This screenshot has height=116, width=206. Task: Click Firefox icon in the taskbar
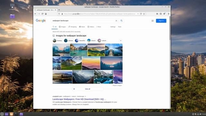click(x=12, y=114)
